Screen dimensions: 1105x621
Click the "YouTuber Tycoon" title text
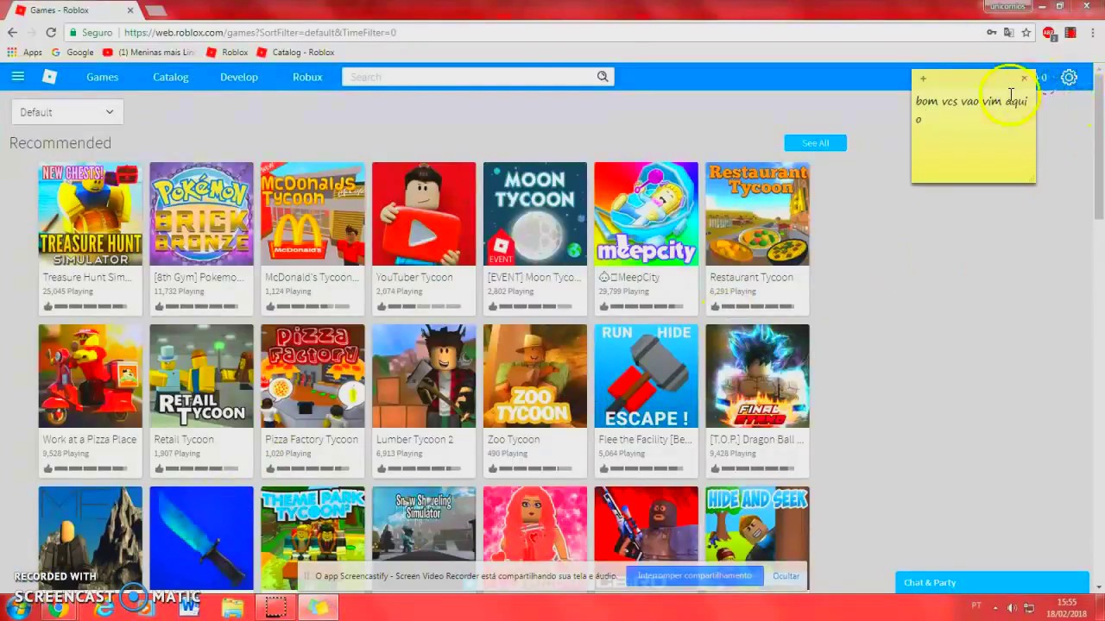(414, 277)
